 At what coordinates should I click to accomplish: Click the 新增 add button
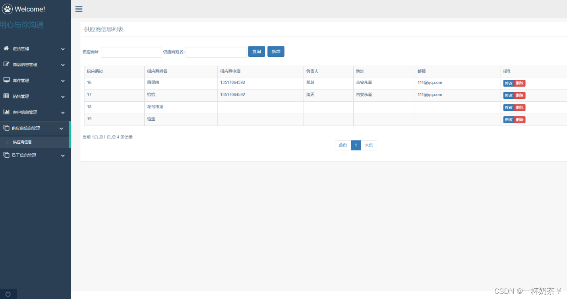point(276,52)
